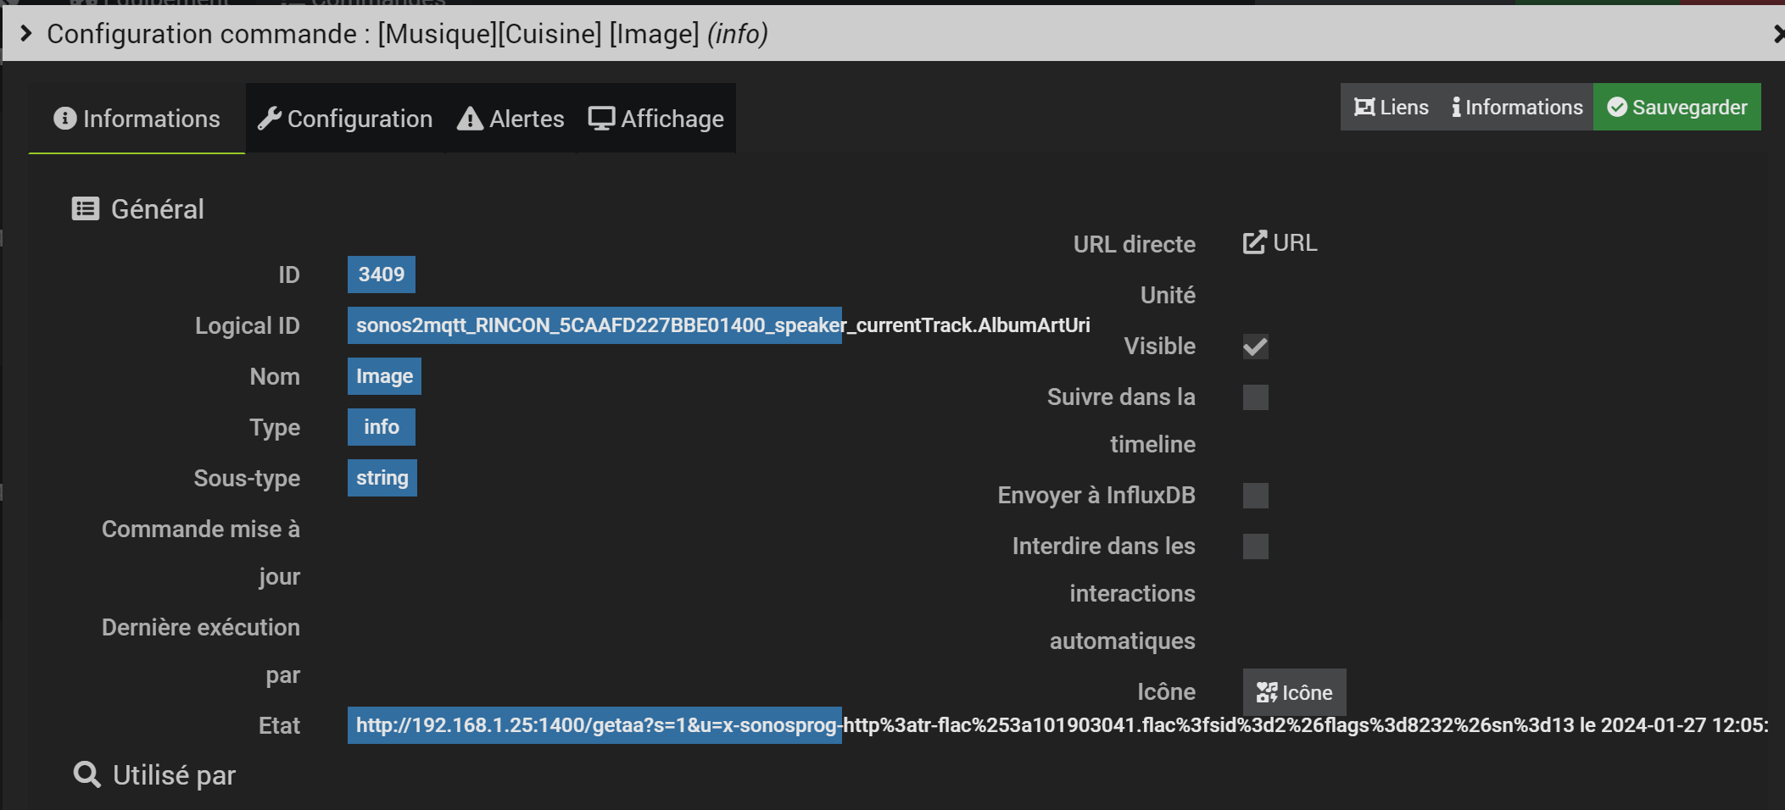The width and height of the screenshot is (1785, 810).
Task: Save with the Sauvegarder button
Action: (x=1676, y=108)
